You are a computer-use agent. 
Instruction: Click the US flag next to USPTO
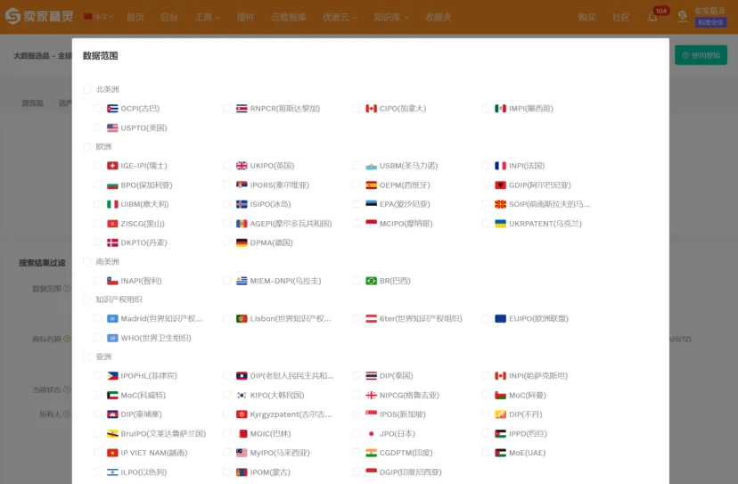coord(112,127)
